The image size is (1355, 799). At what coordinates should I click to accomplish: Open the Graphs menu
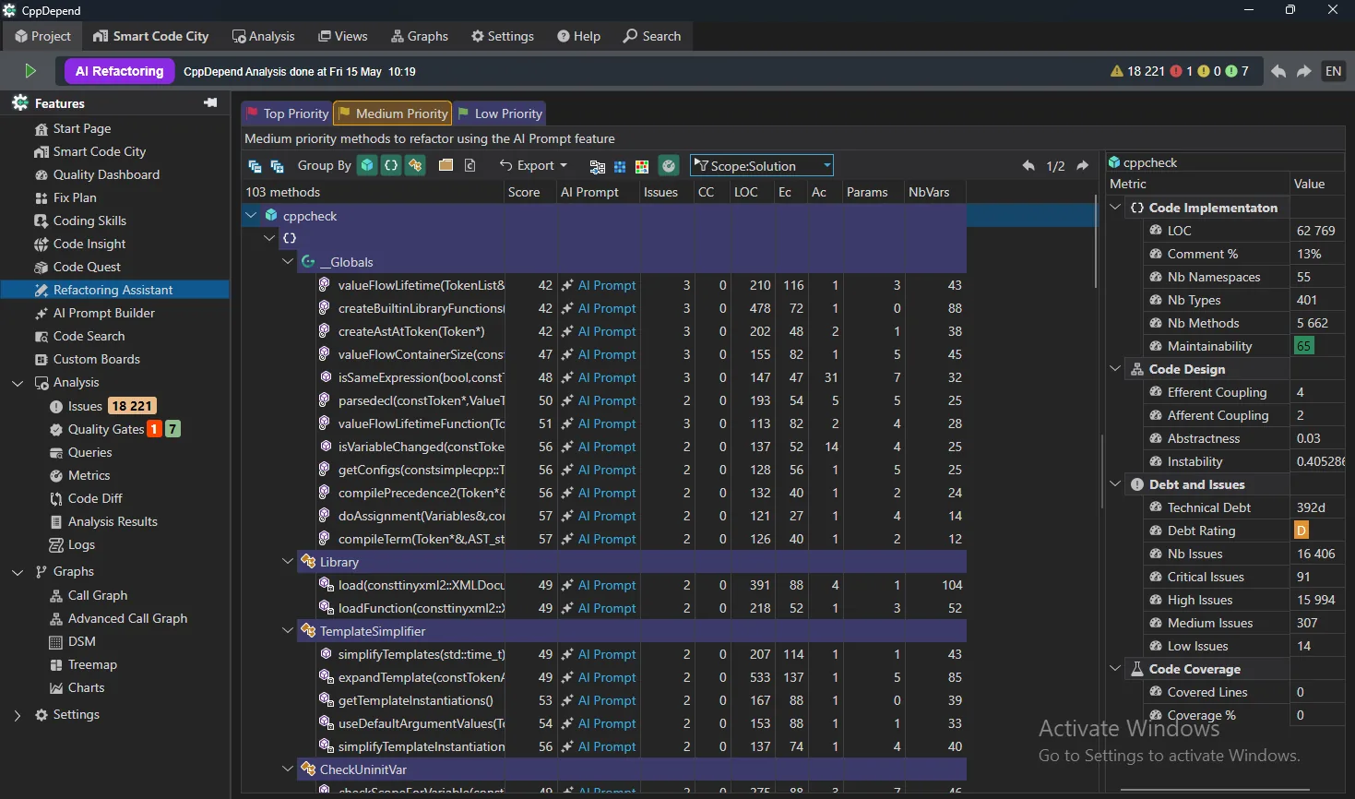click(x=420, y=36)
